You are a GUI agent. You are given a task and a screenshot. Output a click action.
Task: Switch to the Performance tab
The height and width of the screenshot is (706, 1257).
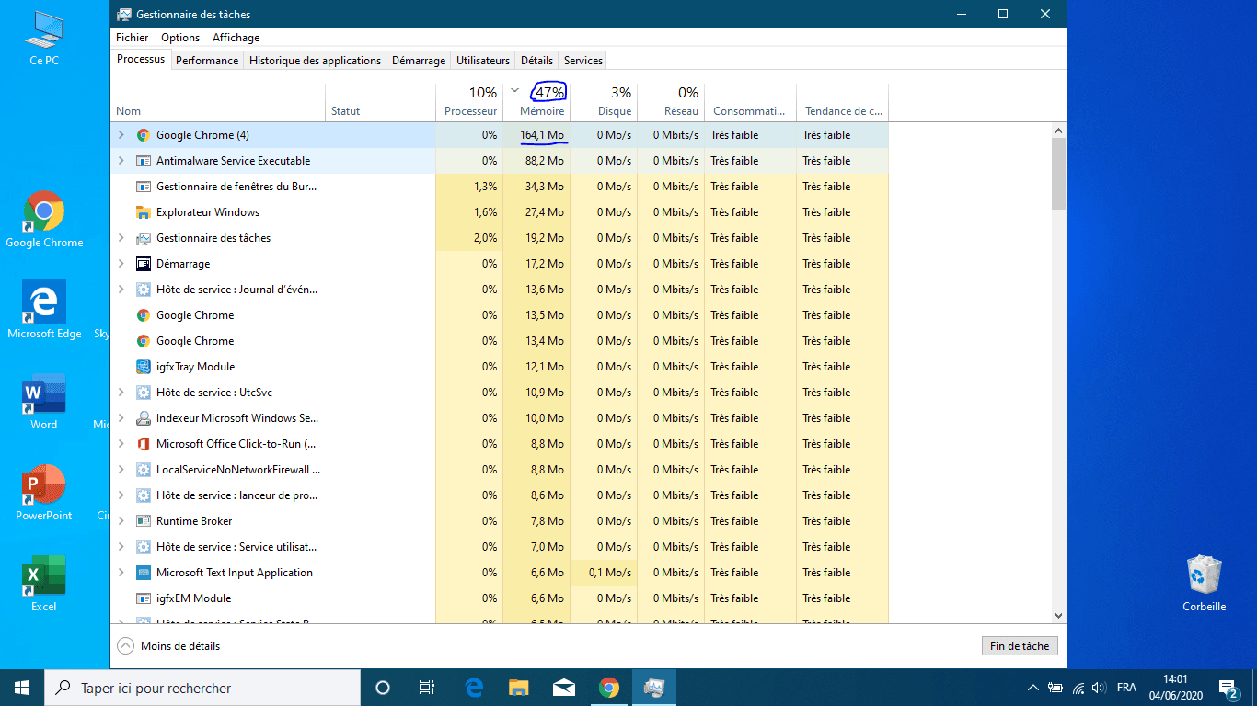click(207, 61)
